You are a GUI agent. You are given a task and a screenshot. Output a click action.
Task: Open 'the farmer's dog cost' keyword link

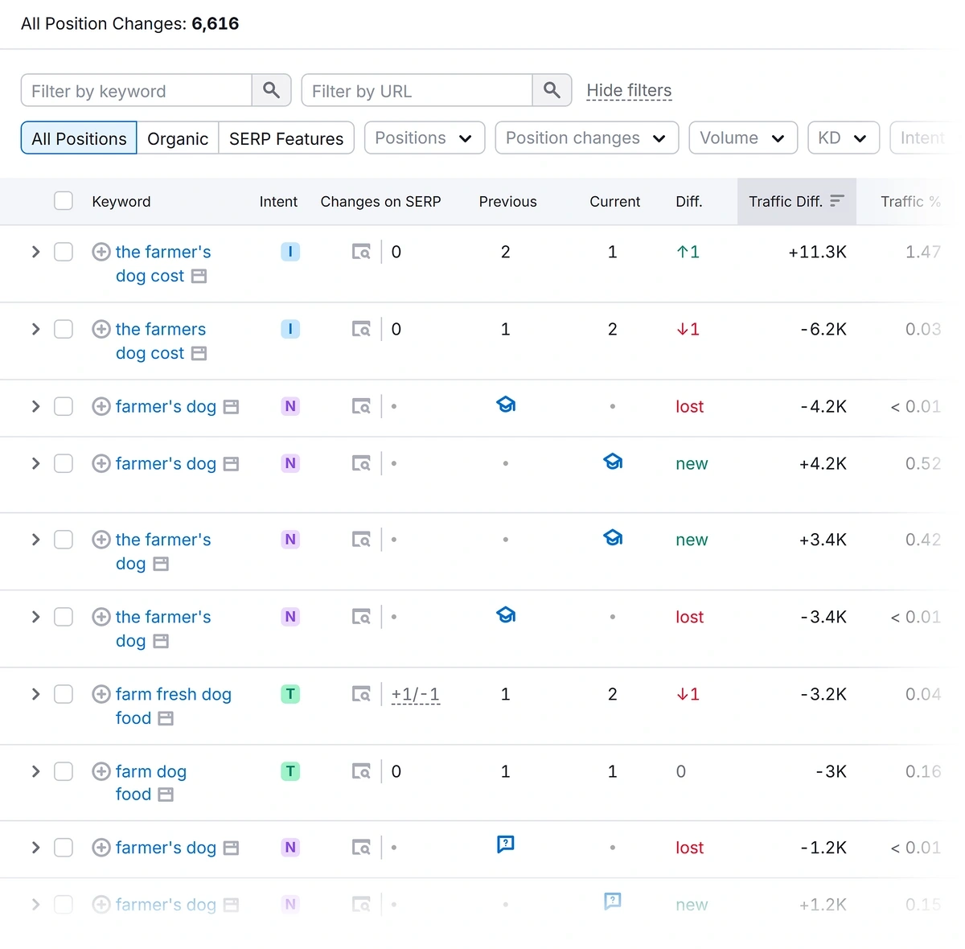pyautogui.click(x=163, y=264)
